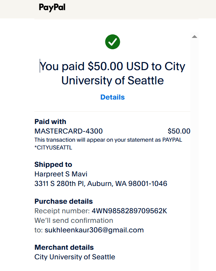Click the 'Purchase details' section heading
This screenshot has height=271, width=216.
point(63,201)
